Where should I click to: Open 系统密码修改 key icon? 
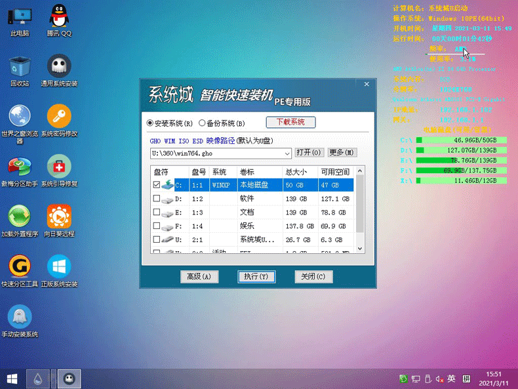point(59,117)
